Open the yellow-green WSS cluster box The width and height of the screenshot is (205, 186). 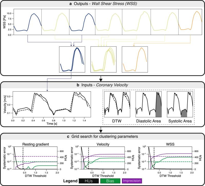coord(103,59)
